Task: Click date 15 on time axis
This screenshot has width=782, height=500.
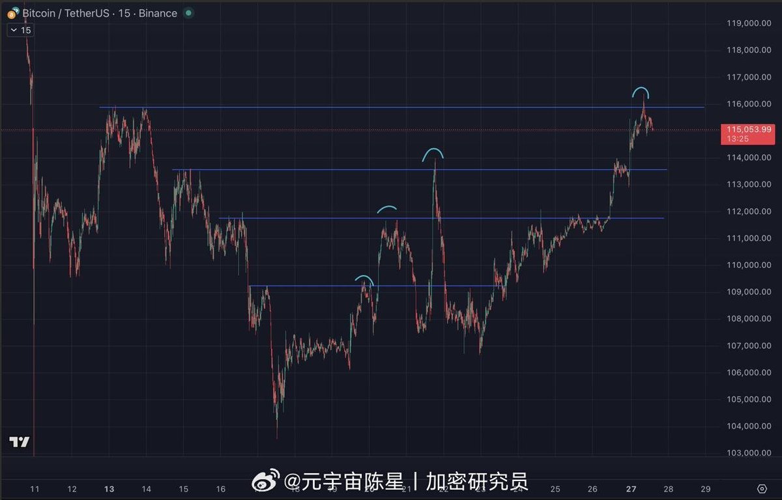Action: pyautogui.click(x=184, y=489)
